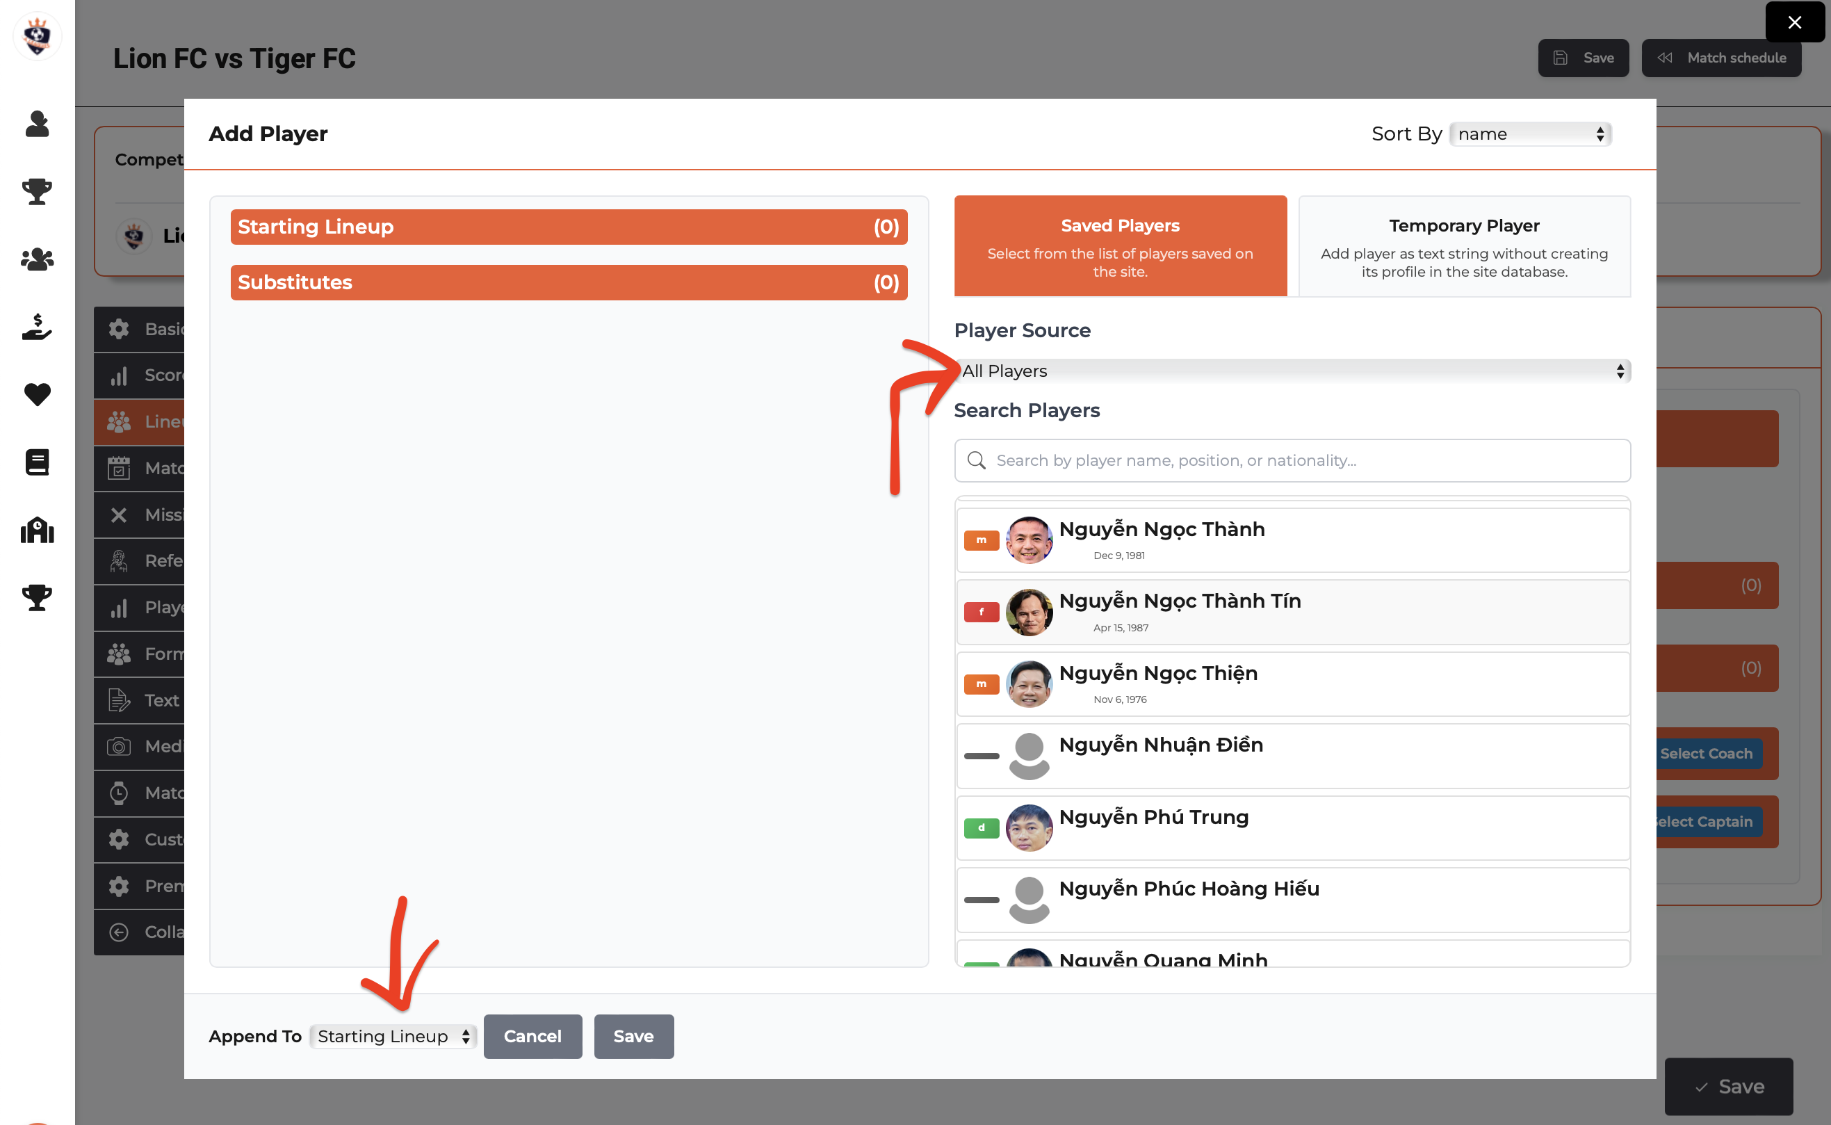Image resolution: width=1831 pixels, height=1125 pixels.
Task: Expand the Substitutes section bar
Action: tap(568, 283)
